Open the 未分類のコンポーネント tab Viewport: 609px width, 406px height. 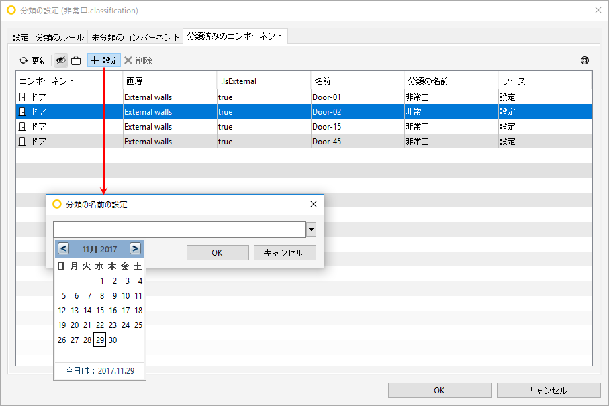coord(135,38)
